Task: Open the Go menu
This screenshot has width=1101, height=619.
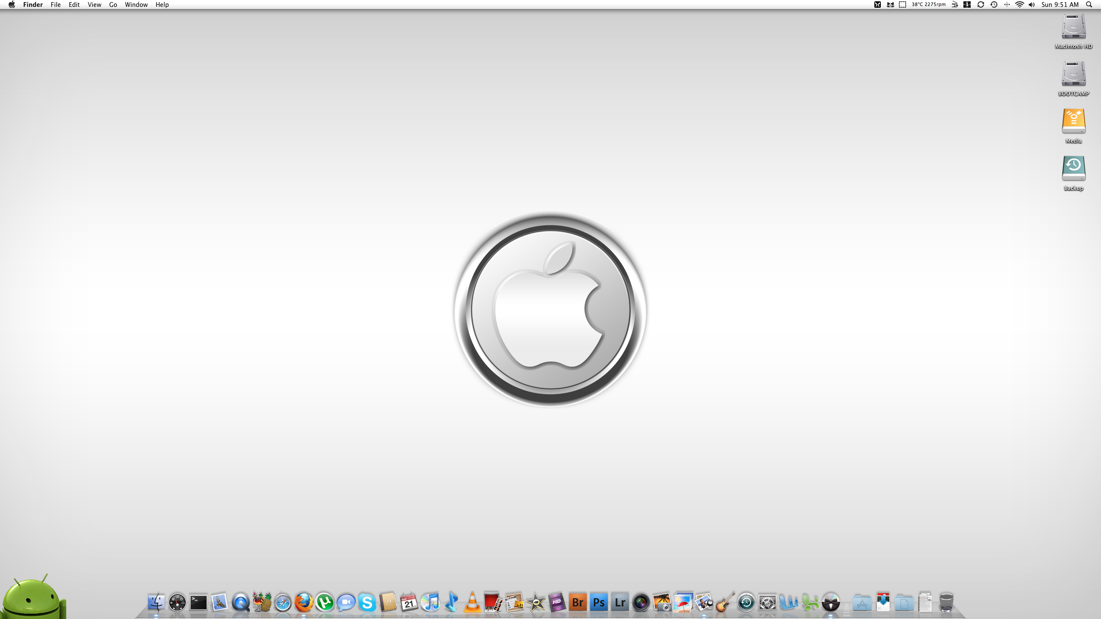Action: [x=113, y=5]
